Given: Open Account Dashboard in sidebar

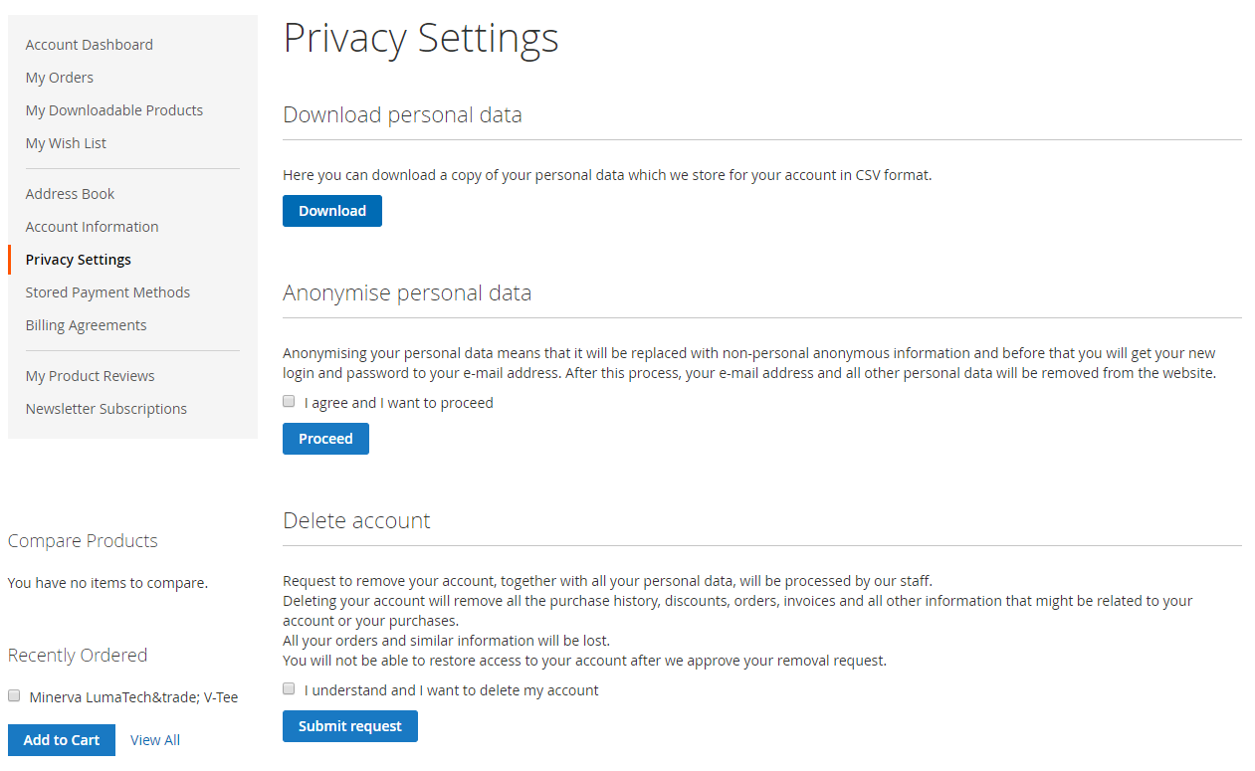Looking at the screenshot, I should (x=90, y=45).
